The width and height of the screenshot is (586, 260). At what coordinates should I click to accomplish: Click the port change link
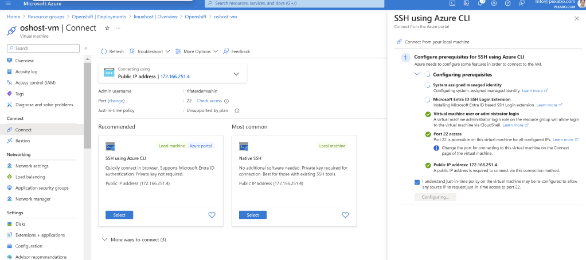[x=116, y=101]
